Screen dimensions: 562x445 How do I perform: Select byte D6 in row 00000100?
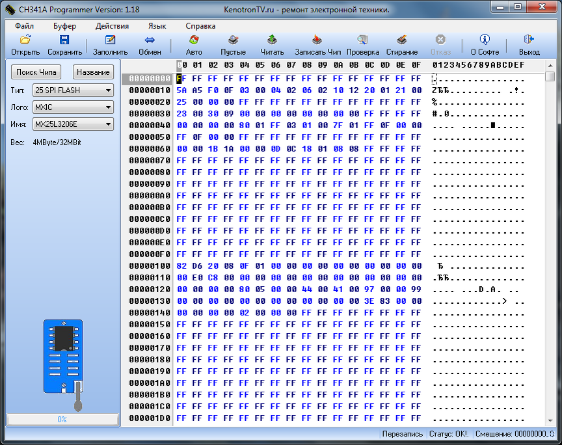[x=197, y=266]
